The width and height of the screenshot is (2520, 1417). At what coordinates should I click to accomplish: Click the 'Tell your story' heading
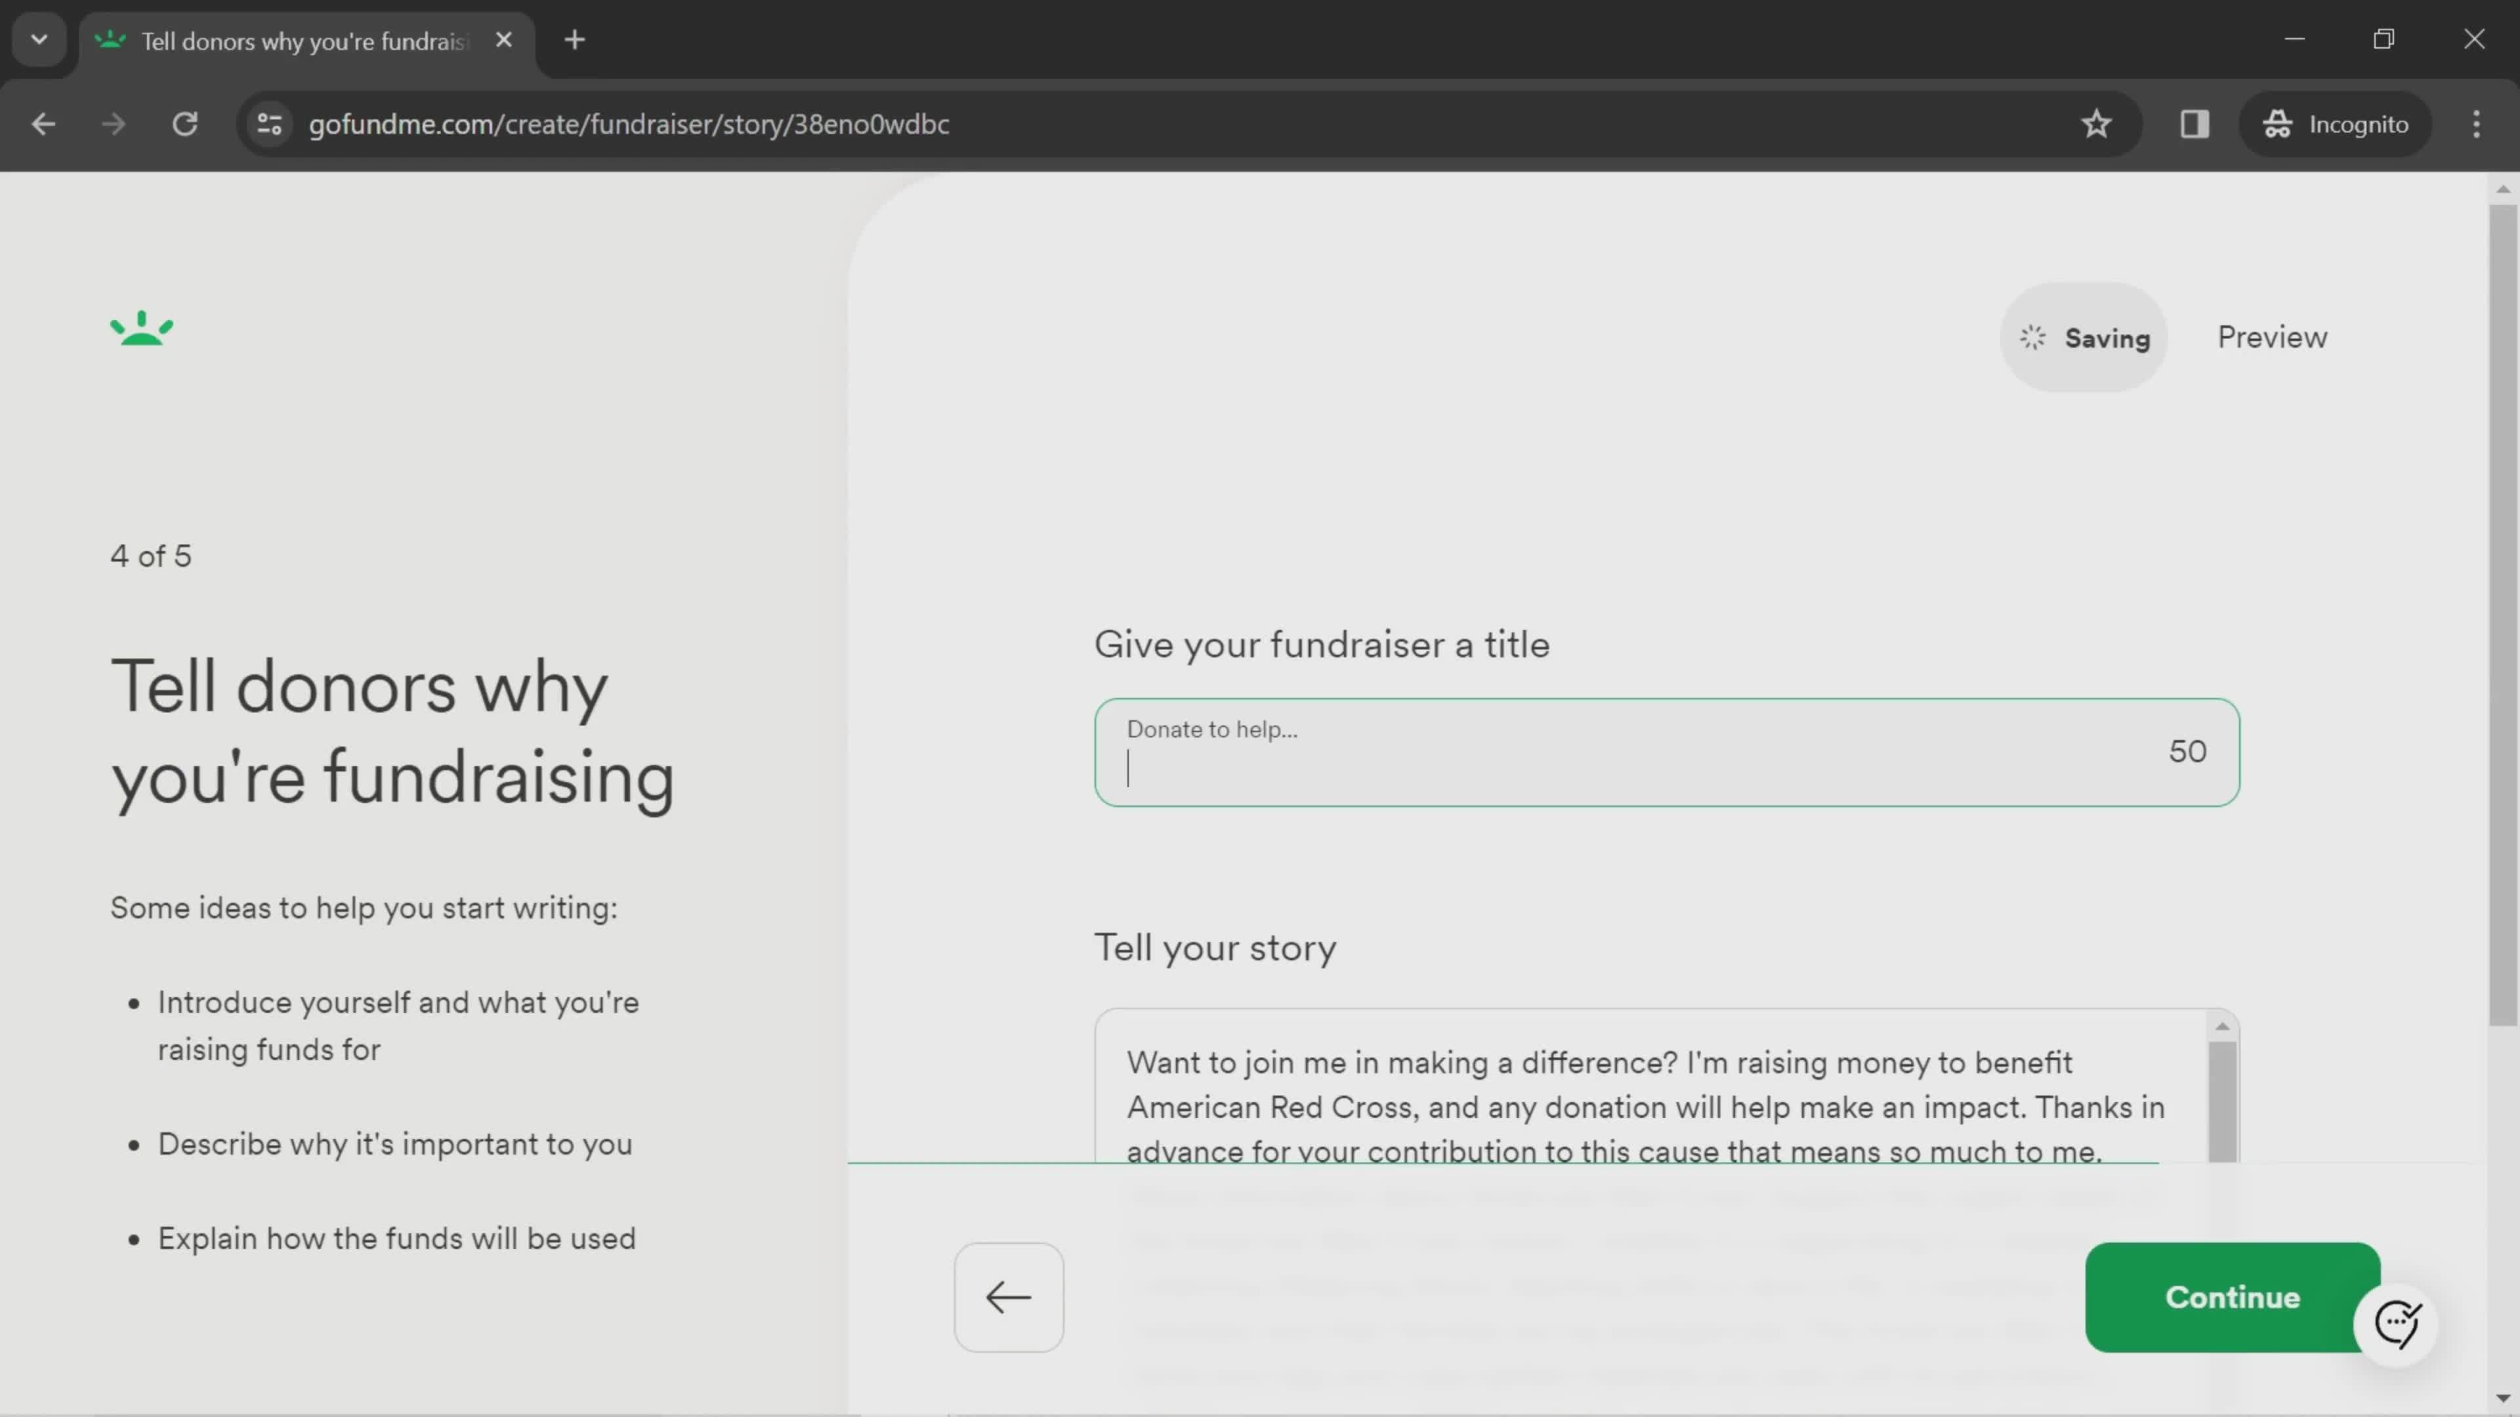pyautogui.click(x=1215, y=949)
